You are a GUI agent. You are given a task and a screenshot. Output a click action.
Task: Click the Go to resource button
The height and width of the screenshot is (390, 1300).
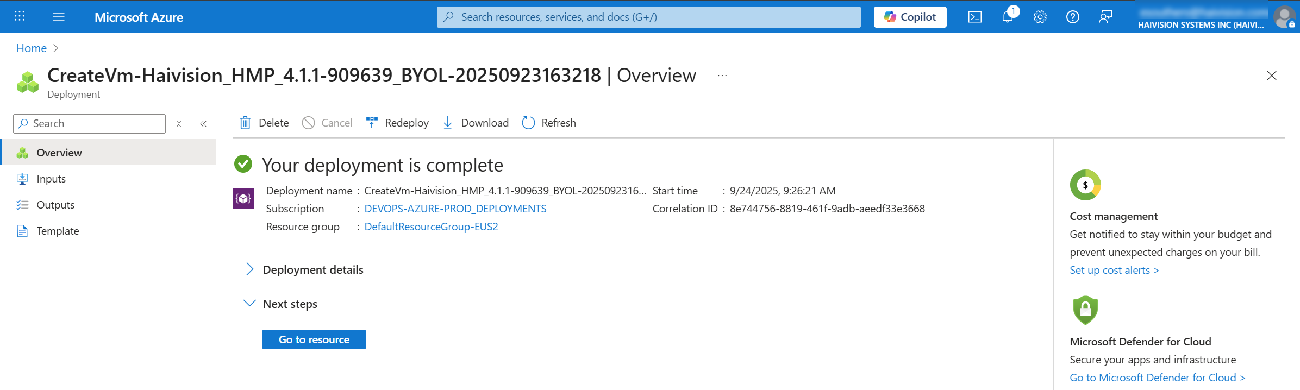click(x=314, y=339)
